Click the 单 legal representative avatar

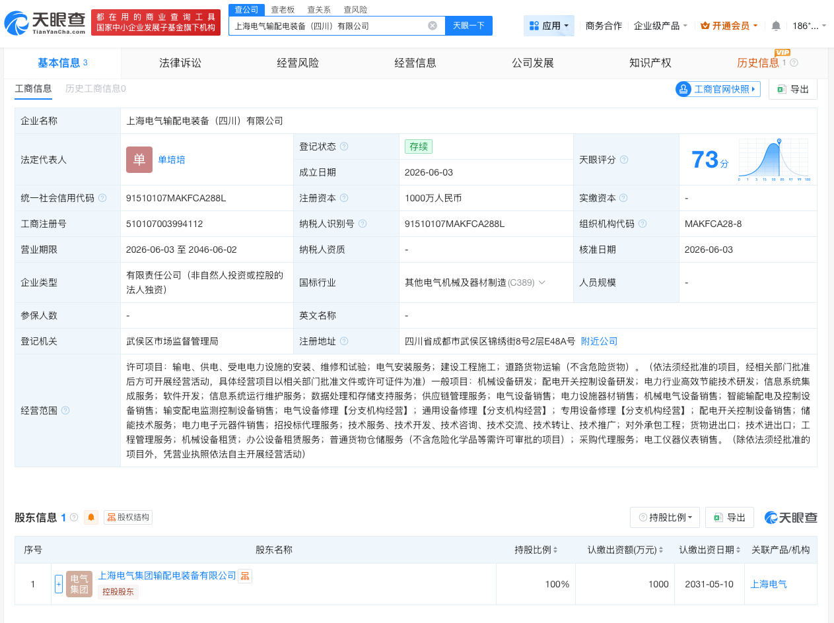tap(139, 160)
